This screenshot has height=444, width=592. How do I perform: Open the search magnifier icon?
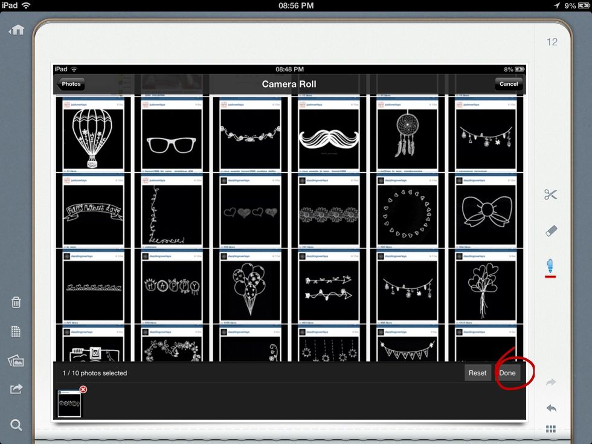(x=16, y=425)
